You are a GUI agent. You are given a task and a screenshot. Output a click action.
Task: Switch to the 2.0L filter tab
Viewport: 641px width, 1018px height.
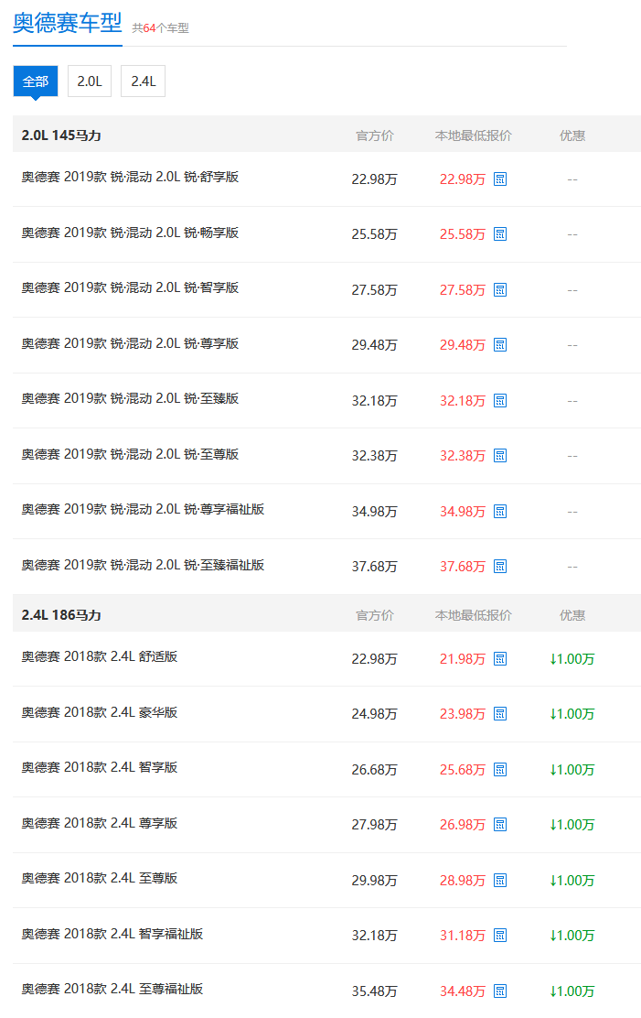click(x=90, y=81)
